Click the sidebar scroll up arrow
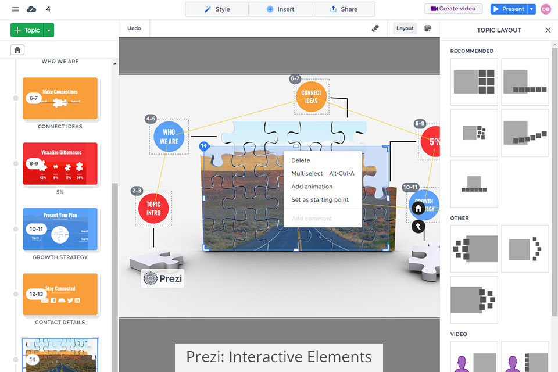The width and height of the screenshot is (558, 372). [115, 64]
